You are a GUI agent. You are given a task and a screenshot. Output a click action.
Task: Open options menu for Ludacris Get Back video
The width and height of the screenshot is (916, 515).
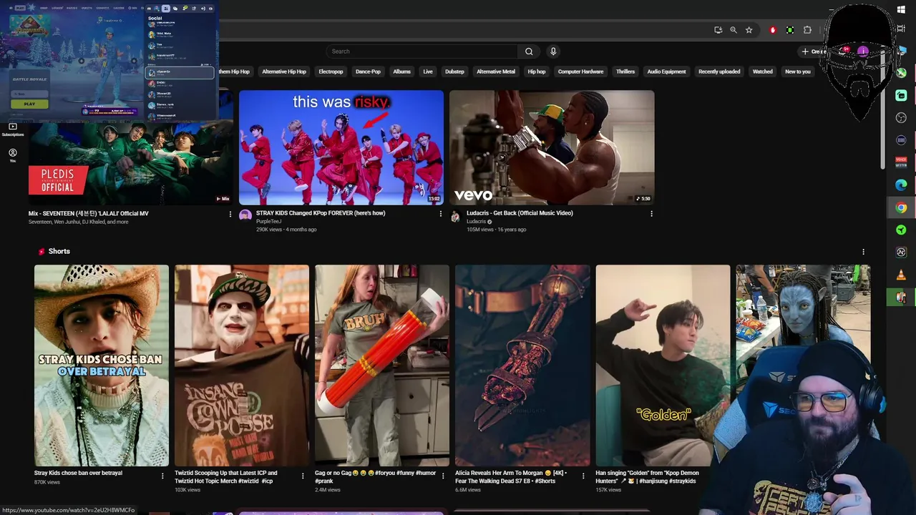tap(651, 214)
